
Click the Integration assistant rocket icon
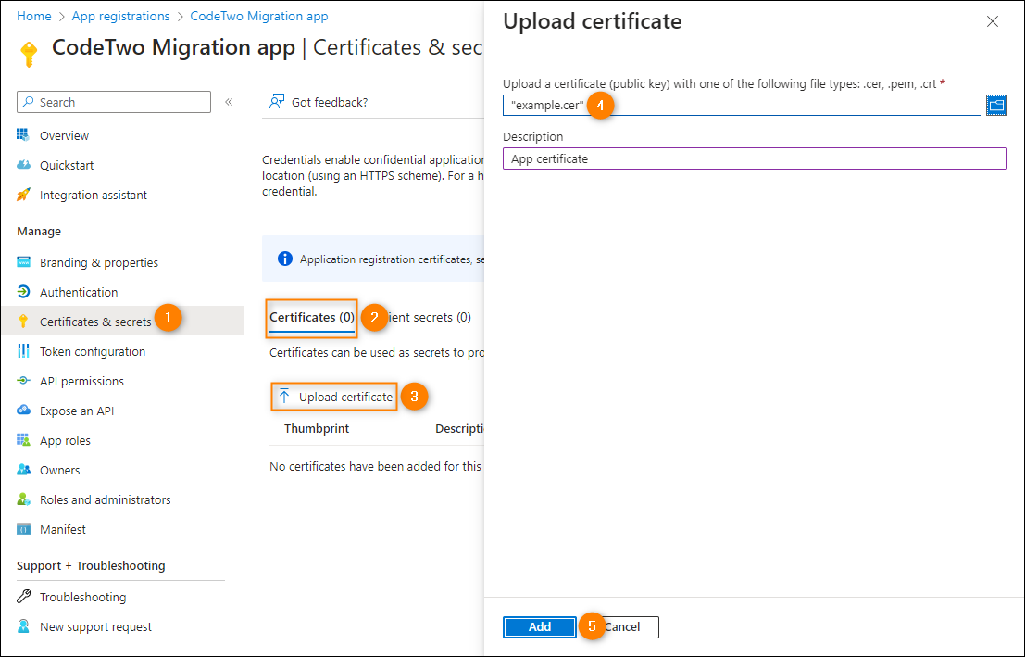(x=23, y=195)
